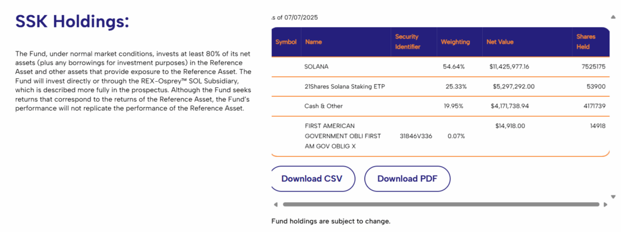
Task: Select the First American Government Oblig row
Action: (x=440, y=136)
